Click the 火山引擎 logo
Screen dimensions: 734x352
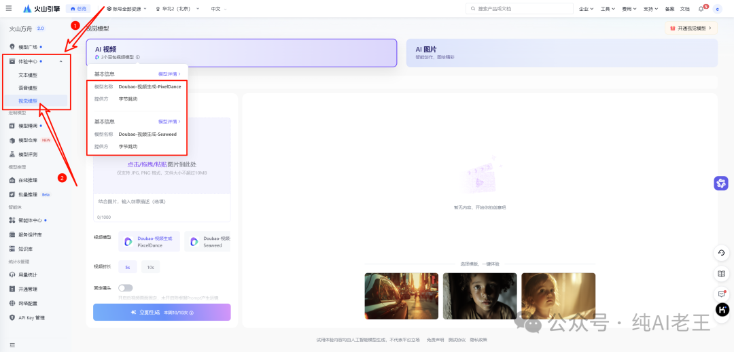coord(41,8)
